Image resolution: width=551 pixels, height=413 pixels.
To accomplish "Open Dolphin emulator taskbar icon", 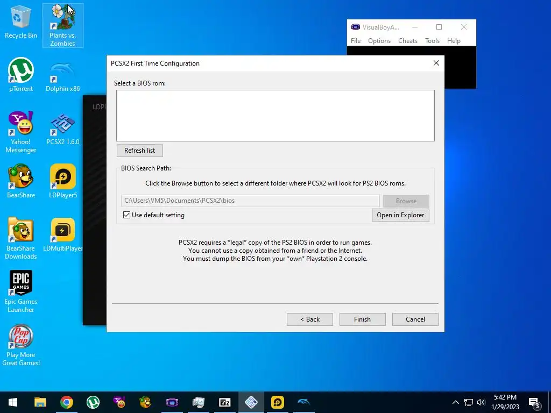I will [304, 402].
